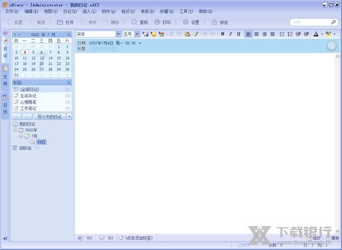Click the Undo arrow icon
Screen dimensions: 342x250
tap(205, 34)
